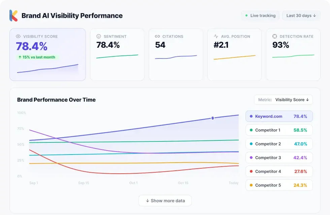Screen dimensions: 330x215
Task: Select the highlighted data point on the chart
Action: point(212,118)
